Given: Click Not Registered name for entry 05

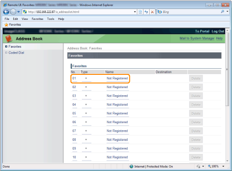Looking at the screenshot, I should pos(117,113).
